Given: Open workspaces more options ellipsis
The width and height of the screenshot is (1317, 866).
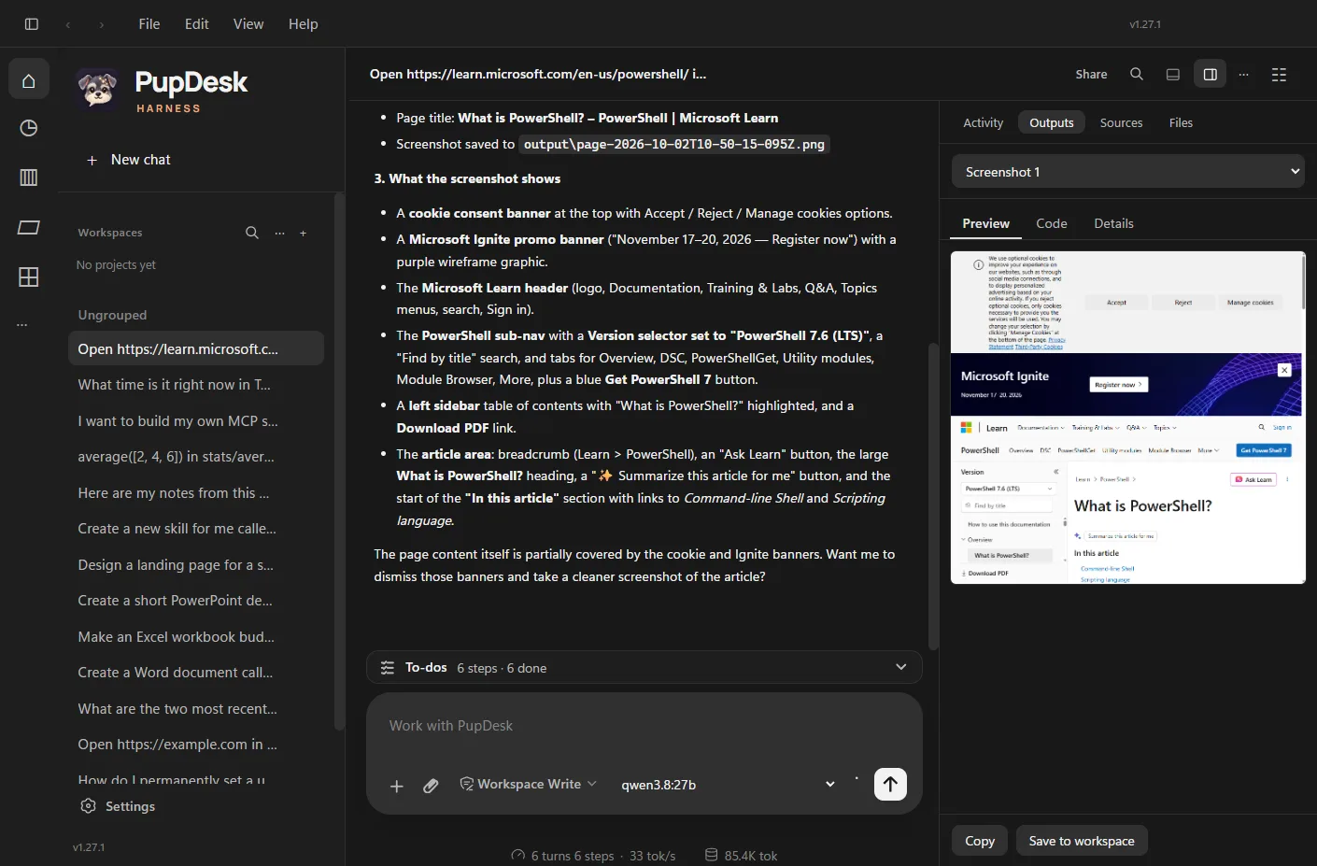Looking at the screenshot, I should coord(279,233).
